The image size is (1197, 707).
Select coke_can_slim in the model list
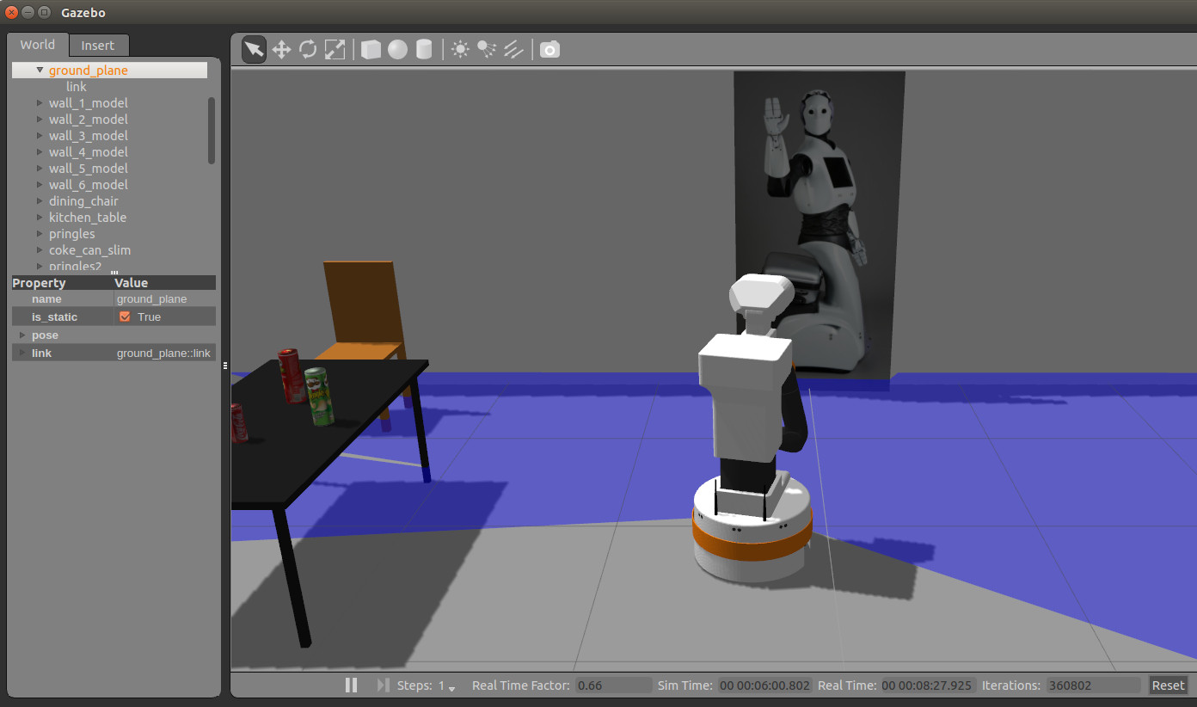(89, 250)
